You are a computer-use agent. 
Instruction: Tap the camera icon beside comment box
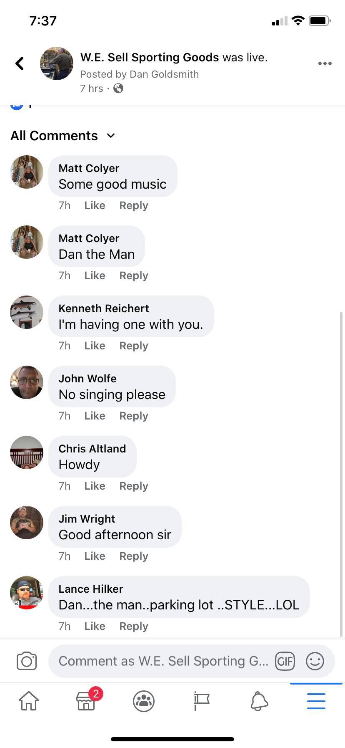tap(27, 661)
